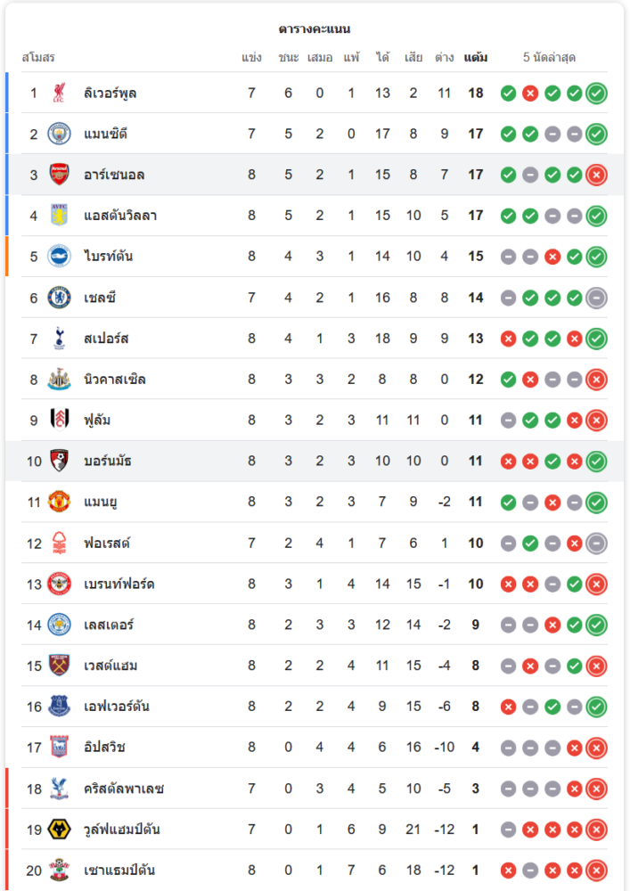Click Chelsea's circled latest-match draw icon

[x=597, y=298]
